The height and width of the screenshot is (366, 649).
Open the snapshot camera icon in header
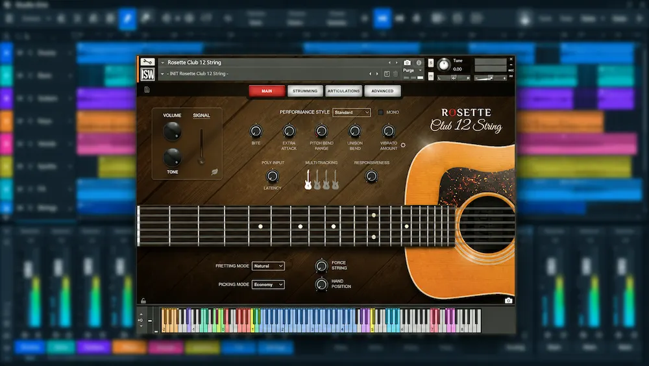click(408, 62)
